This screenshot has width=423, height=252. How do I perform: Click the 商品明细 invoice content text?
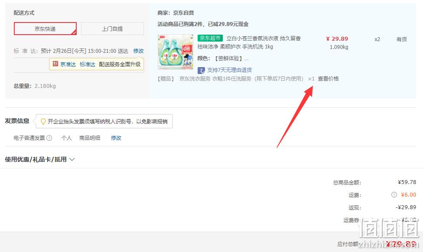(90, 138)
